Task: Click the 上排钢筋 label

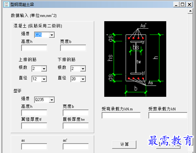Action: [x=27, y=59]
